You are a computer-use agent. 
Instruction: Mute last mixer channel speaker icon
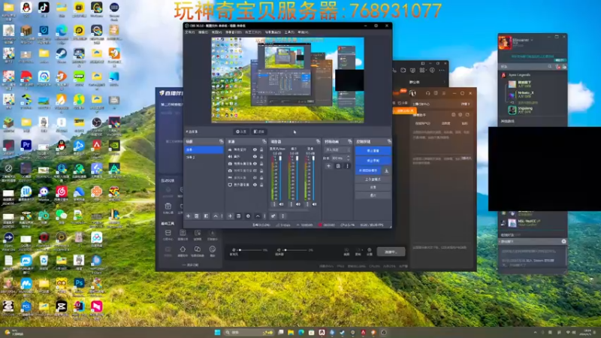(x=314, y=204)
